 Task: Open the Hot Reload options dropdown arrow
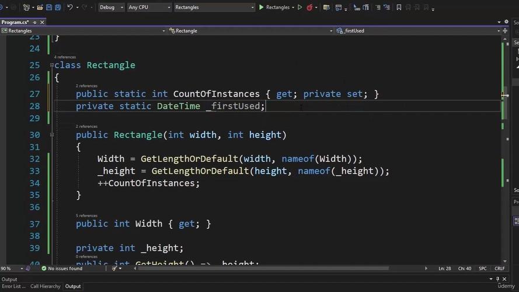click(316, 7)
